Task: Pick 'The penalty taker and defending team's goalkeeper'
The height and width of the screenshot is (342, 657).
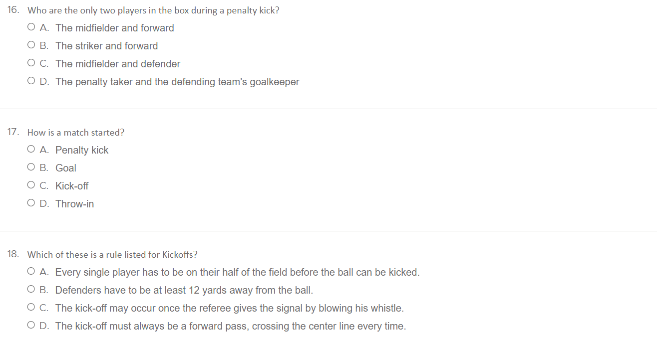Action: (x=32, y=82)
